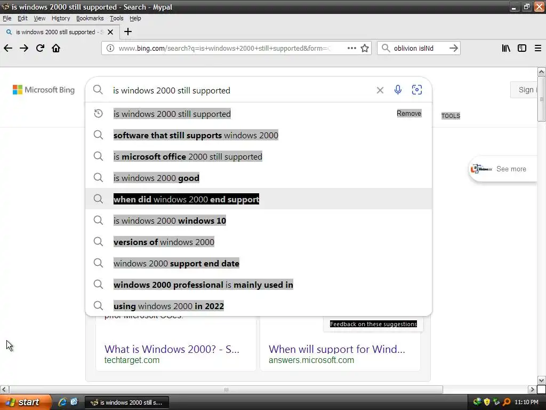Click the globe connection tray icon
546x410 pixels.
point(477,402)
